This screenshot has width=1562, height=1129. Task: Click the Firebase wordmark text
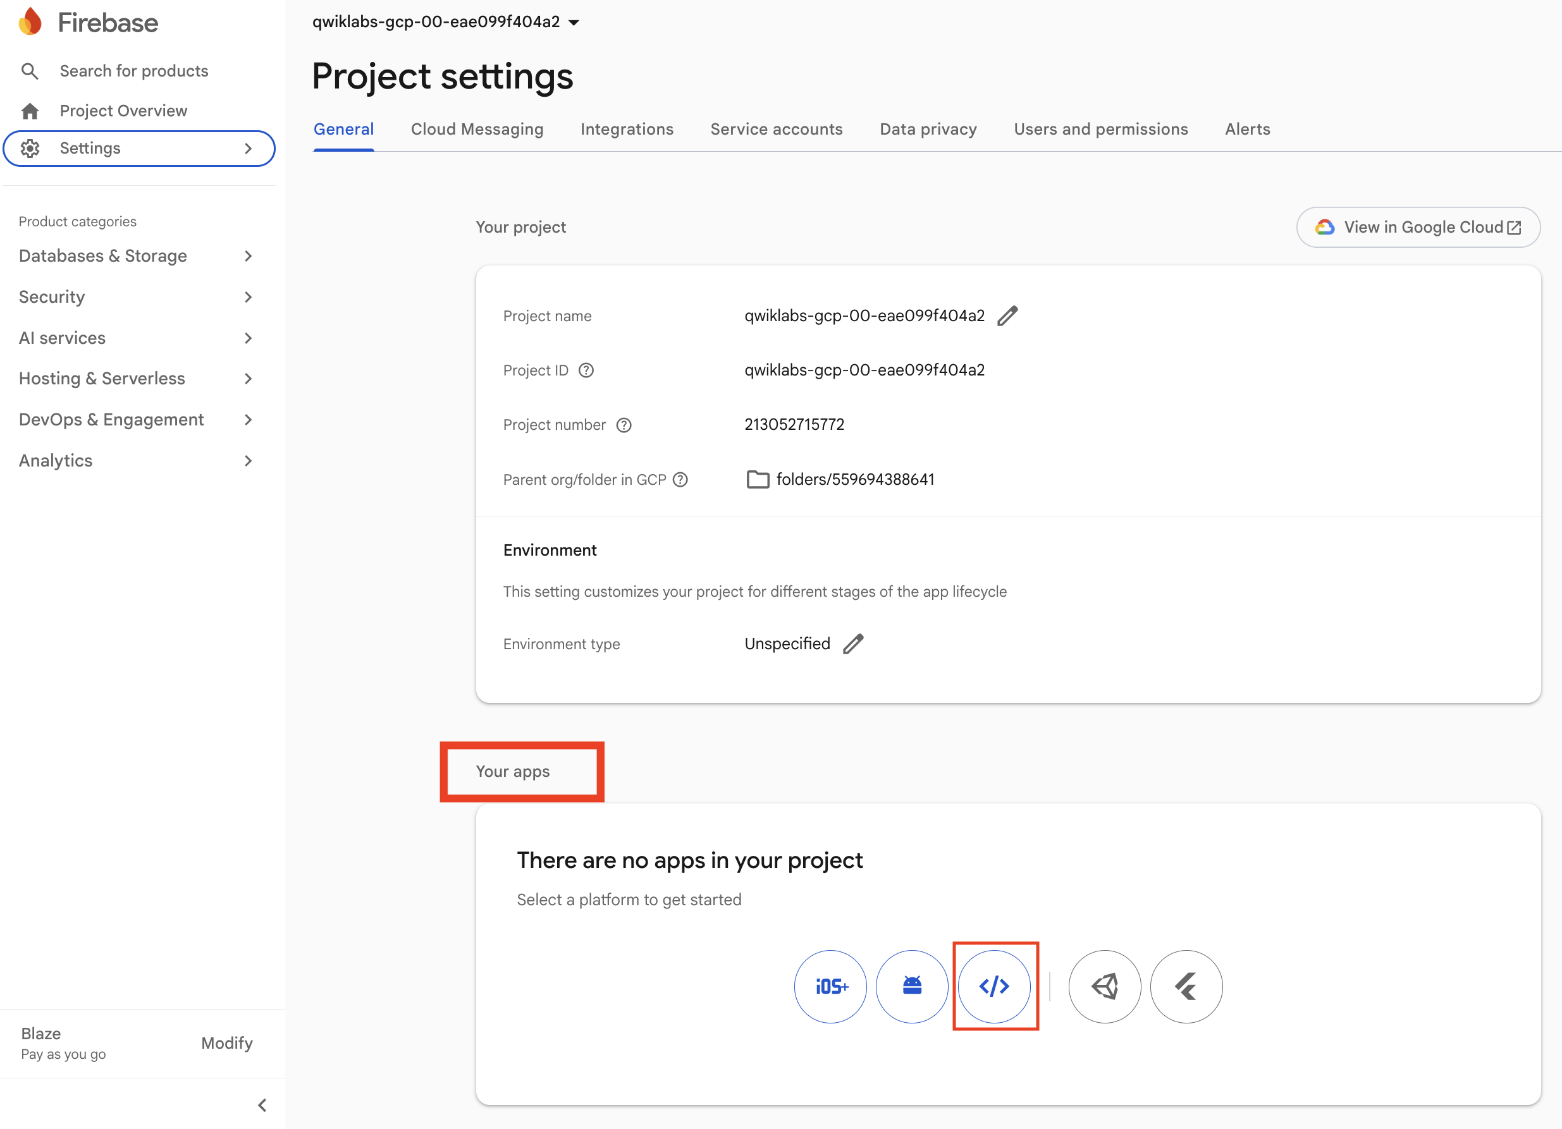click(x=108, y=22)
